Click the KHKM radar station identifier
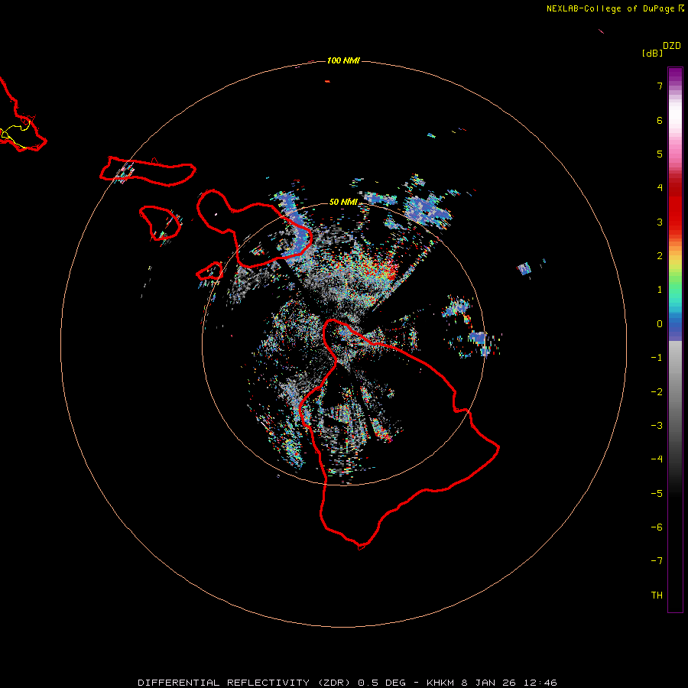This screenshot has height=688, width=688. coord(442,683)
